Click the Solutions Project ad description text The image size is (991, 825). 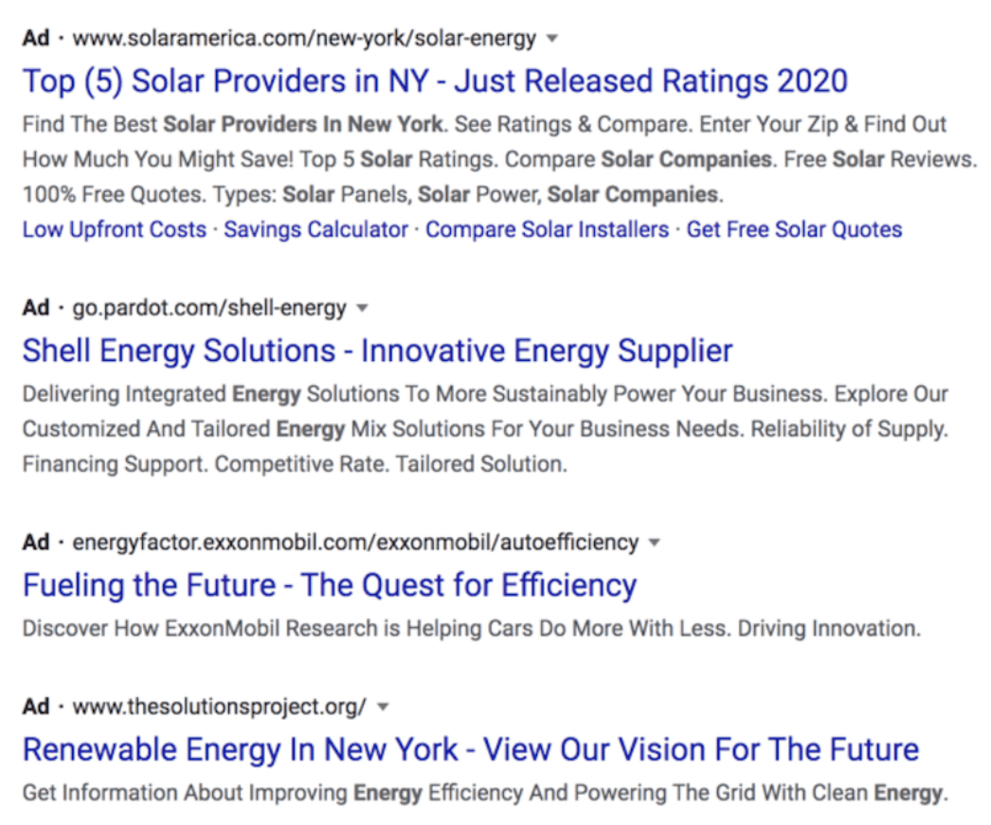coord(483,792)
